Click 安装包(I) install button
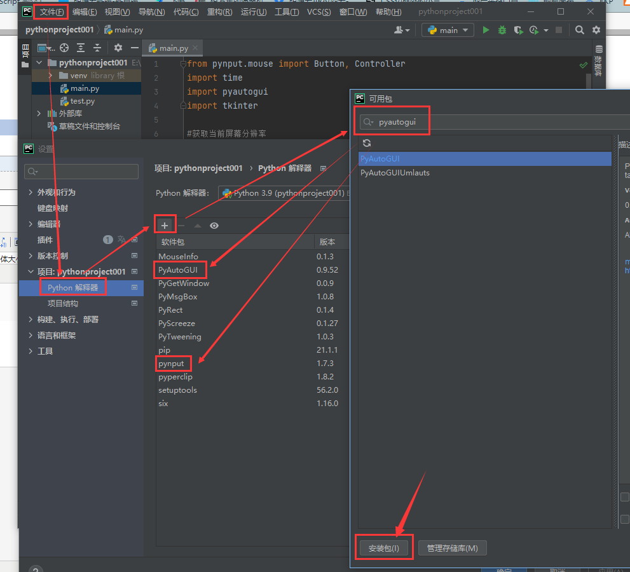Screen dimensions: 630x572 tap(384, 548)
